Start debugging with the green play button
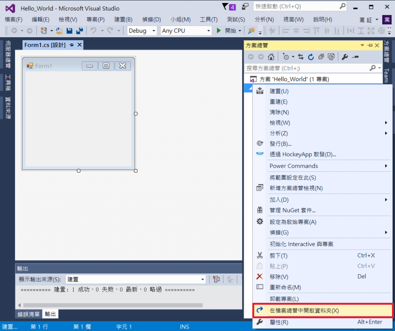395x331 pixels. [219, 31]
